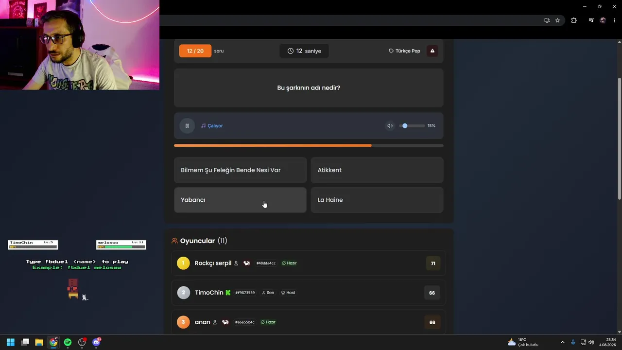
Task: Open the Chrome three-dot menu
Action: coord(614,20)
